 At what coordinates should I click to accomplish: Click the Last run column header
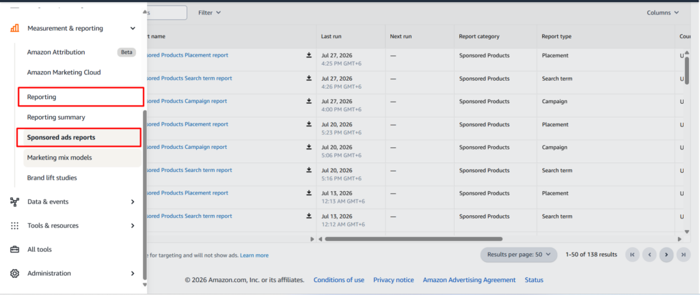332,37
